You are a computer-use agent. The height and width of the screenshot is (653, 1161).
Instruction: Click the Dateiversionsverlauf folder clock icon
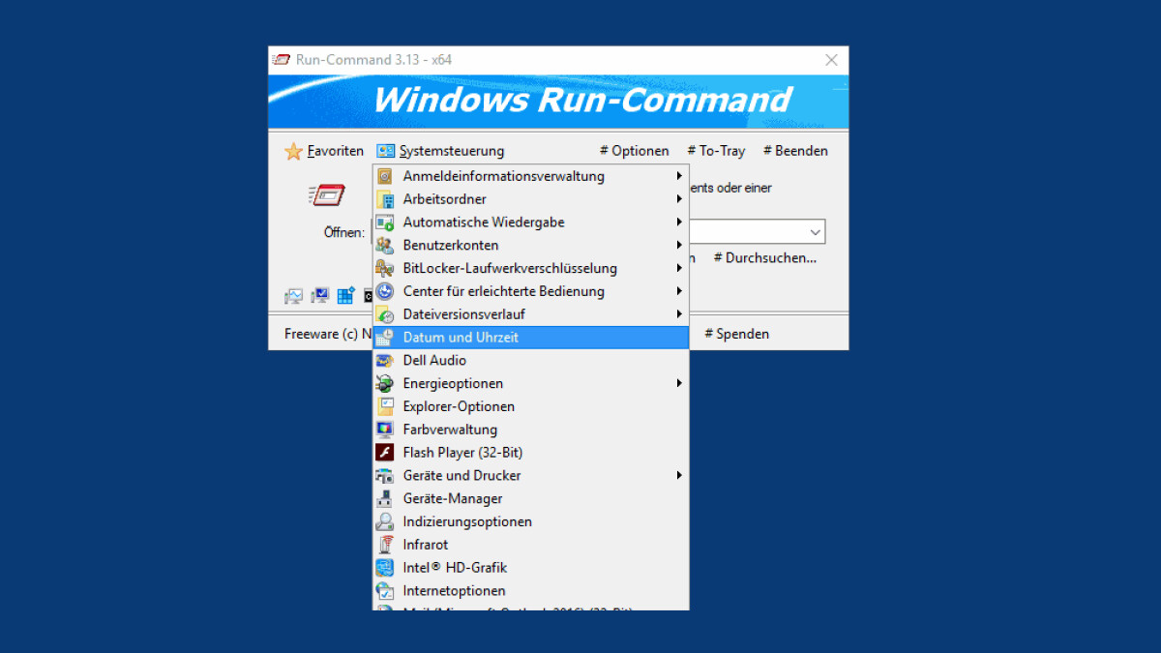point(385,314)
